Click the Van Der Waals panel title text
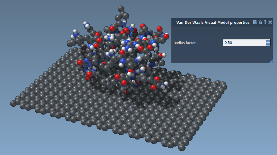This screenshot has width=277, height=155. (x=213, y=23)
